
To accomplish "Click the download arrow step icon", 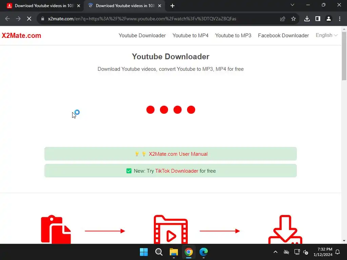I will [285, 229].
